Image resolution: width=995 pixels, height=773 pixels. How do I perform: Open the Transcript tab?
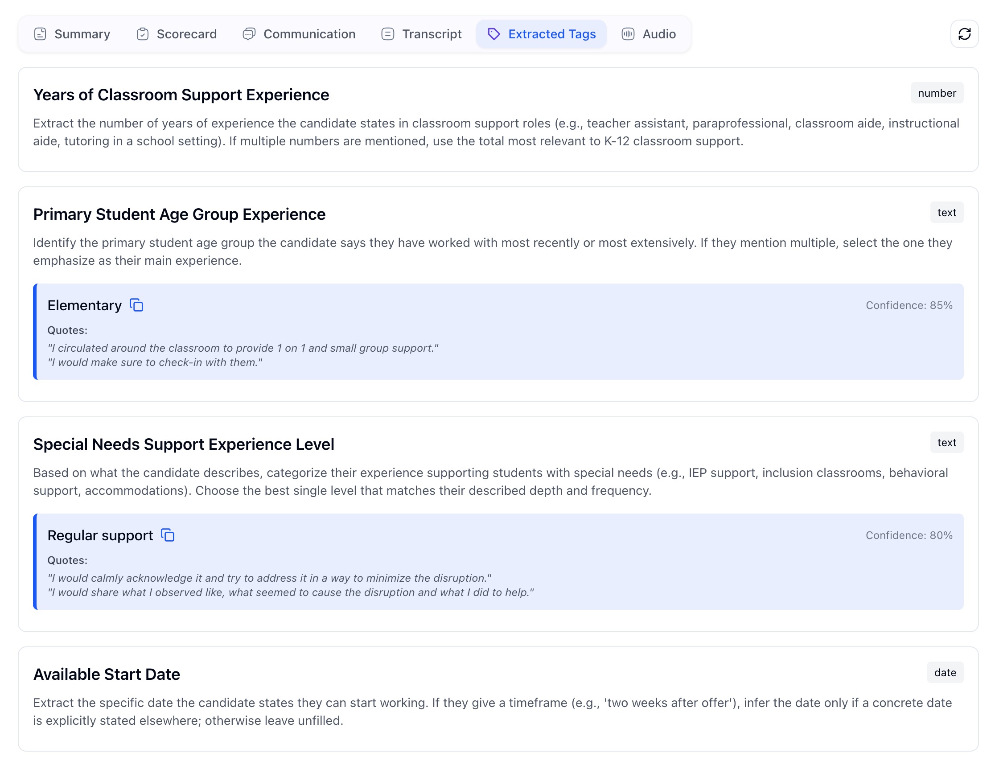coord(432,34)
